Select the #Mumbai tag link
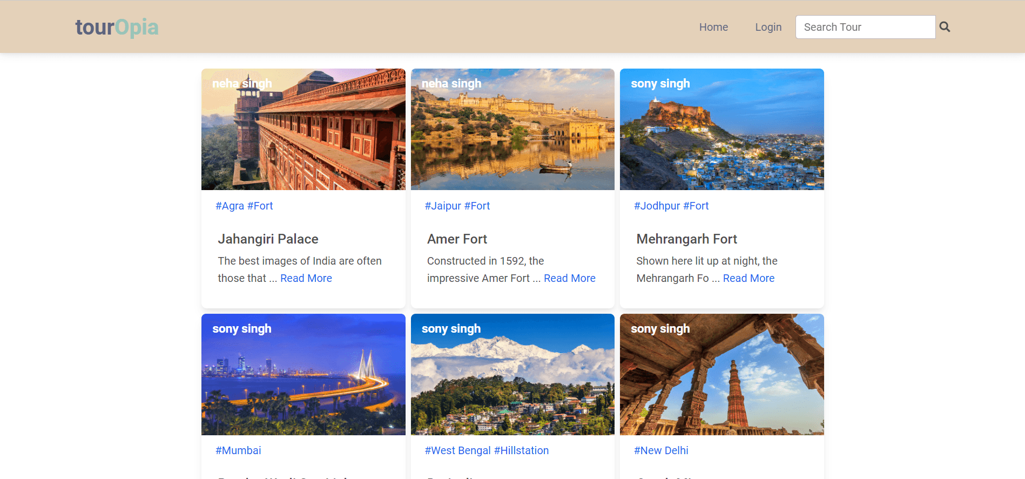 tap(238, 450)
